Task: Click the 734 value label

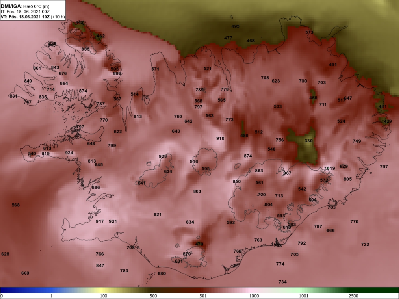Action: coord(283,282)
